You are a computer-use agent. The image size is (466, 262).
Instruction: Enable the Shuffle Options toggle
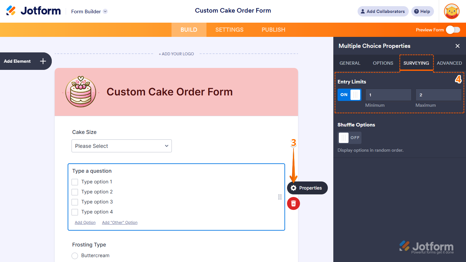click(349, 138)
